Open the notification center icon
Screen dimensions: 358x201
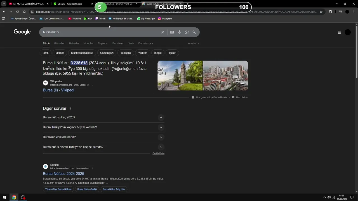coord(352,197)
